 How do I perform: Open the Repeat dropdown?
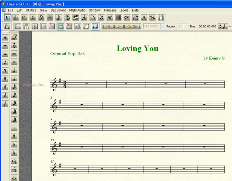[186, 26]
